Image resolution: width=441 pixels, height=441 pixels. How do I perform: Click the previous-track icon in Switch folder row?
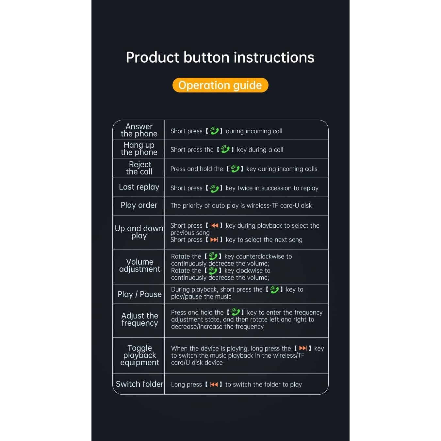(x=214, y=384)
